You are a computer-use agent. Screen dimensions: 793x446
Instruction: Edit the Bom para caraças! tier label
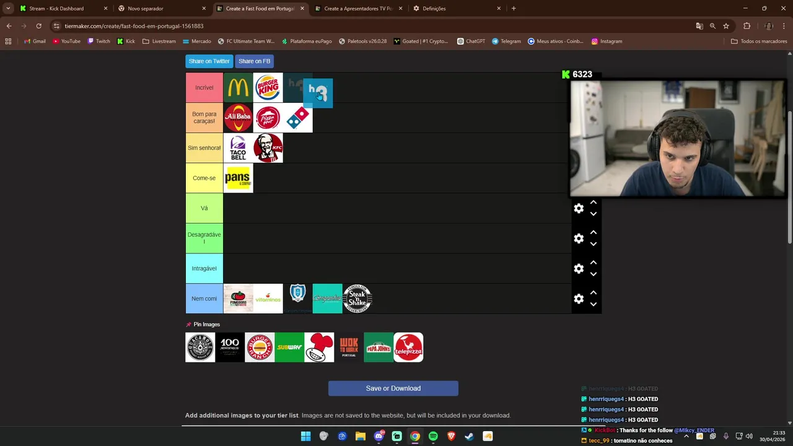[204, 118]
